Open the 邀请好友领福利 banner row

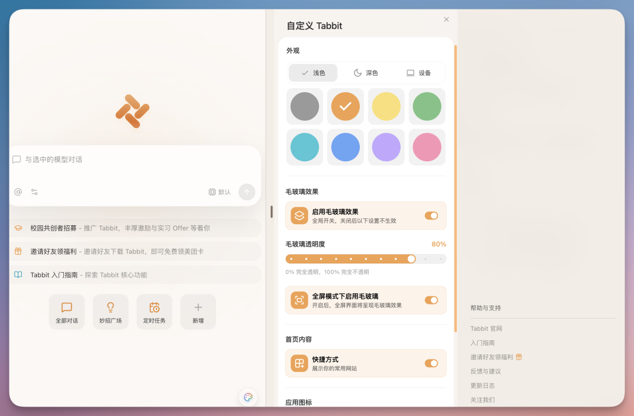135,252
